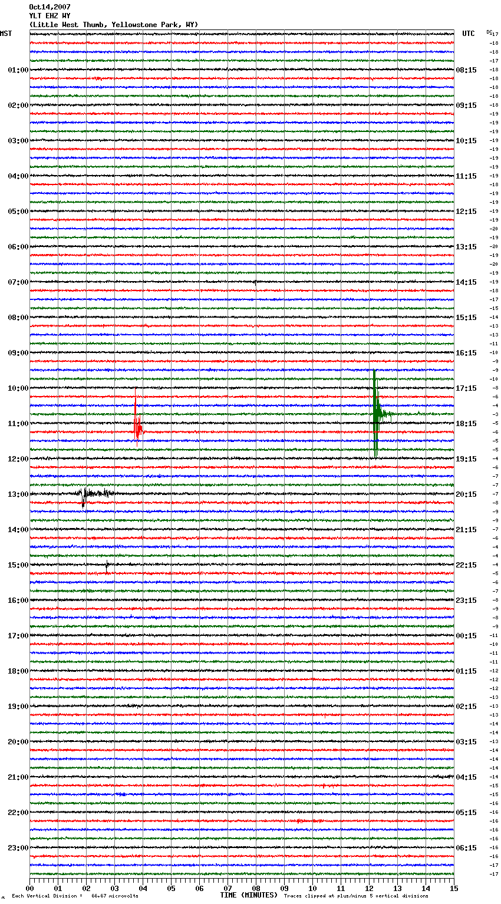Click the 04:00 MST time label
501x904 pixels.
pos(18,176)
